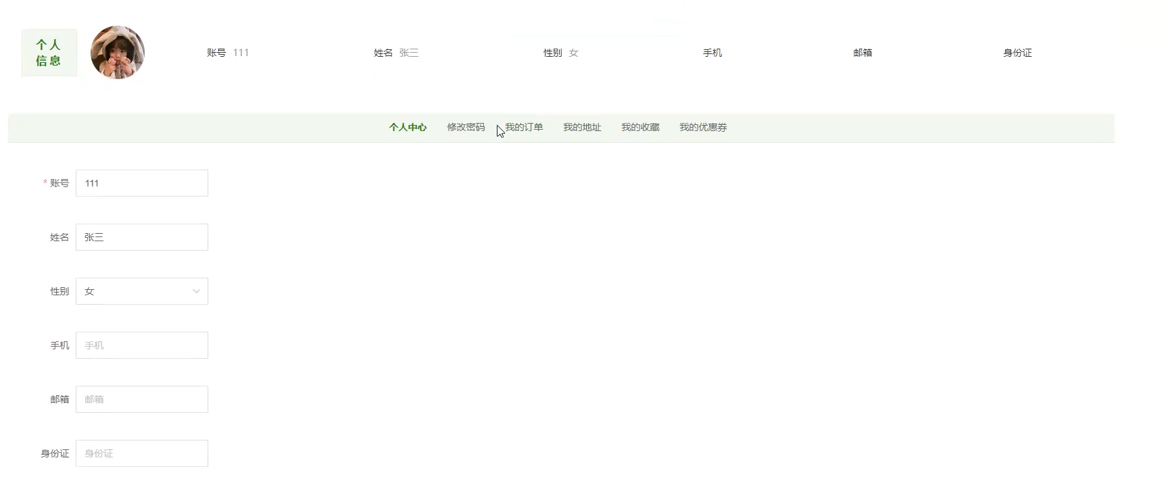The image size is (1164, 477).
Task: Open the 我的地址 tab
Action: [582, 127]
